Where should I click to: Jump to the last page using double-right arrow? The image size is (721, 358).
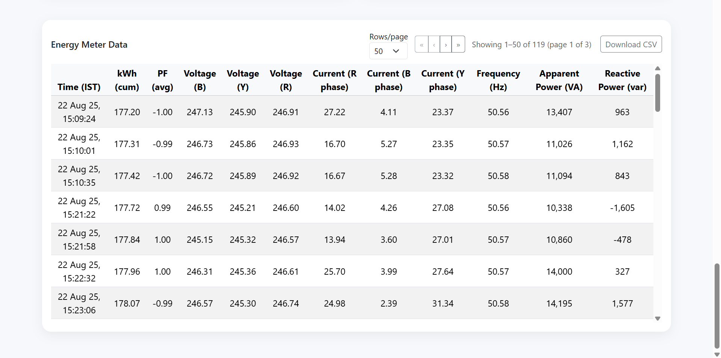pyautogui.click(x=458, y=44)
